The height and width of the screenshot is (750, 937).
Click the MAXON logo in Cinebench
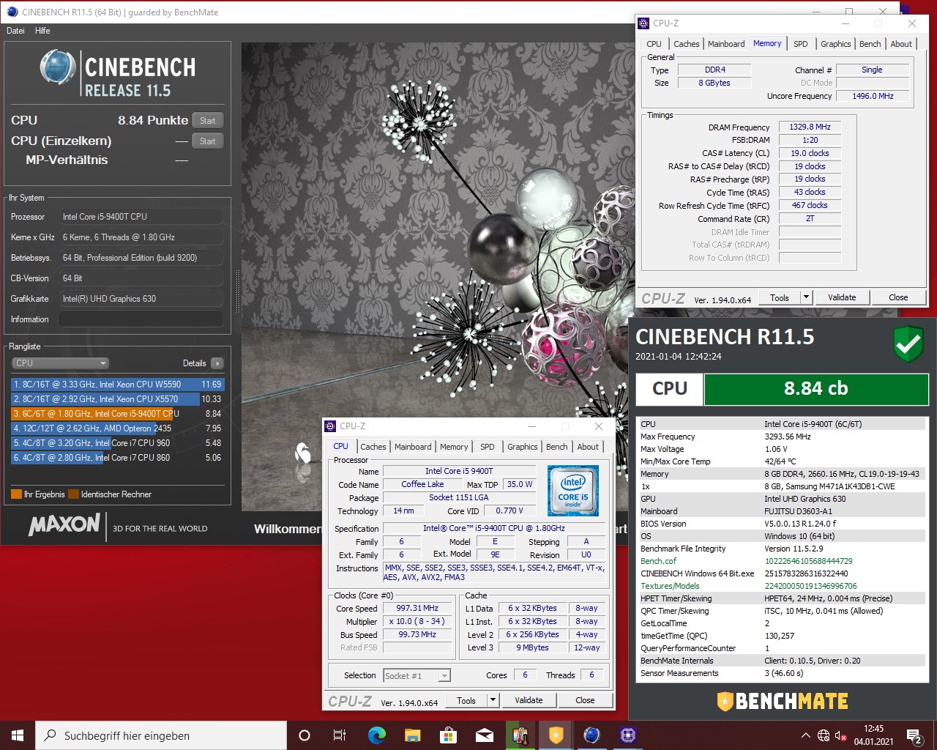pyautogui.click(x=64, y=524)
